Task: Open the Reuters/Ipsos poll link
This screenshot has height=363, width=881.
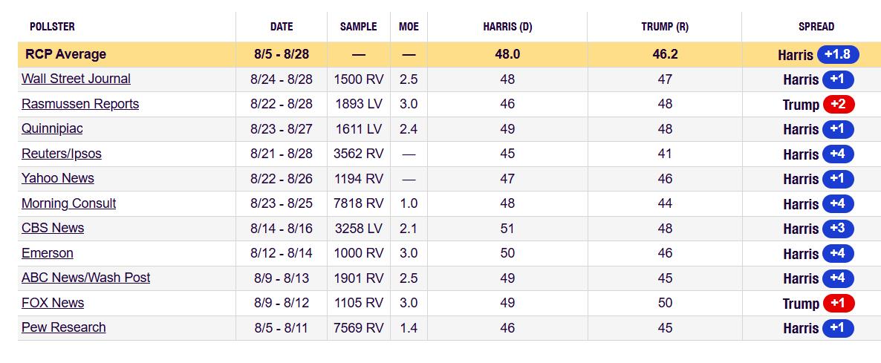Action: tap(62, 154)
